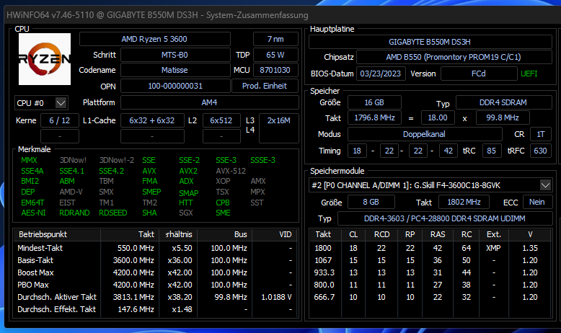561x333 pixels.
Task: Click the AMD-V feature label
Action: [x=71, y=192]
